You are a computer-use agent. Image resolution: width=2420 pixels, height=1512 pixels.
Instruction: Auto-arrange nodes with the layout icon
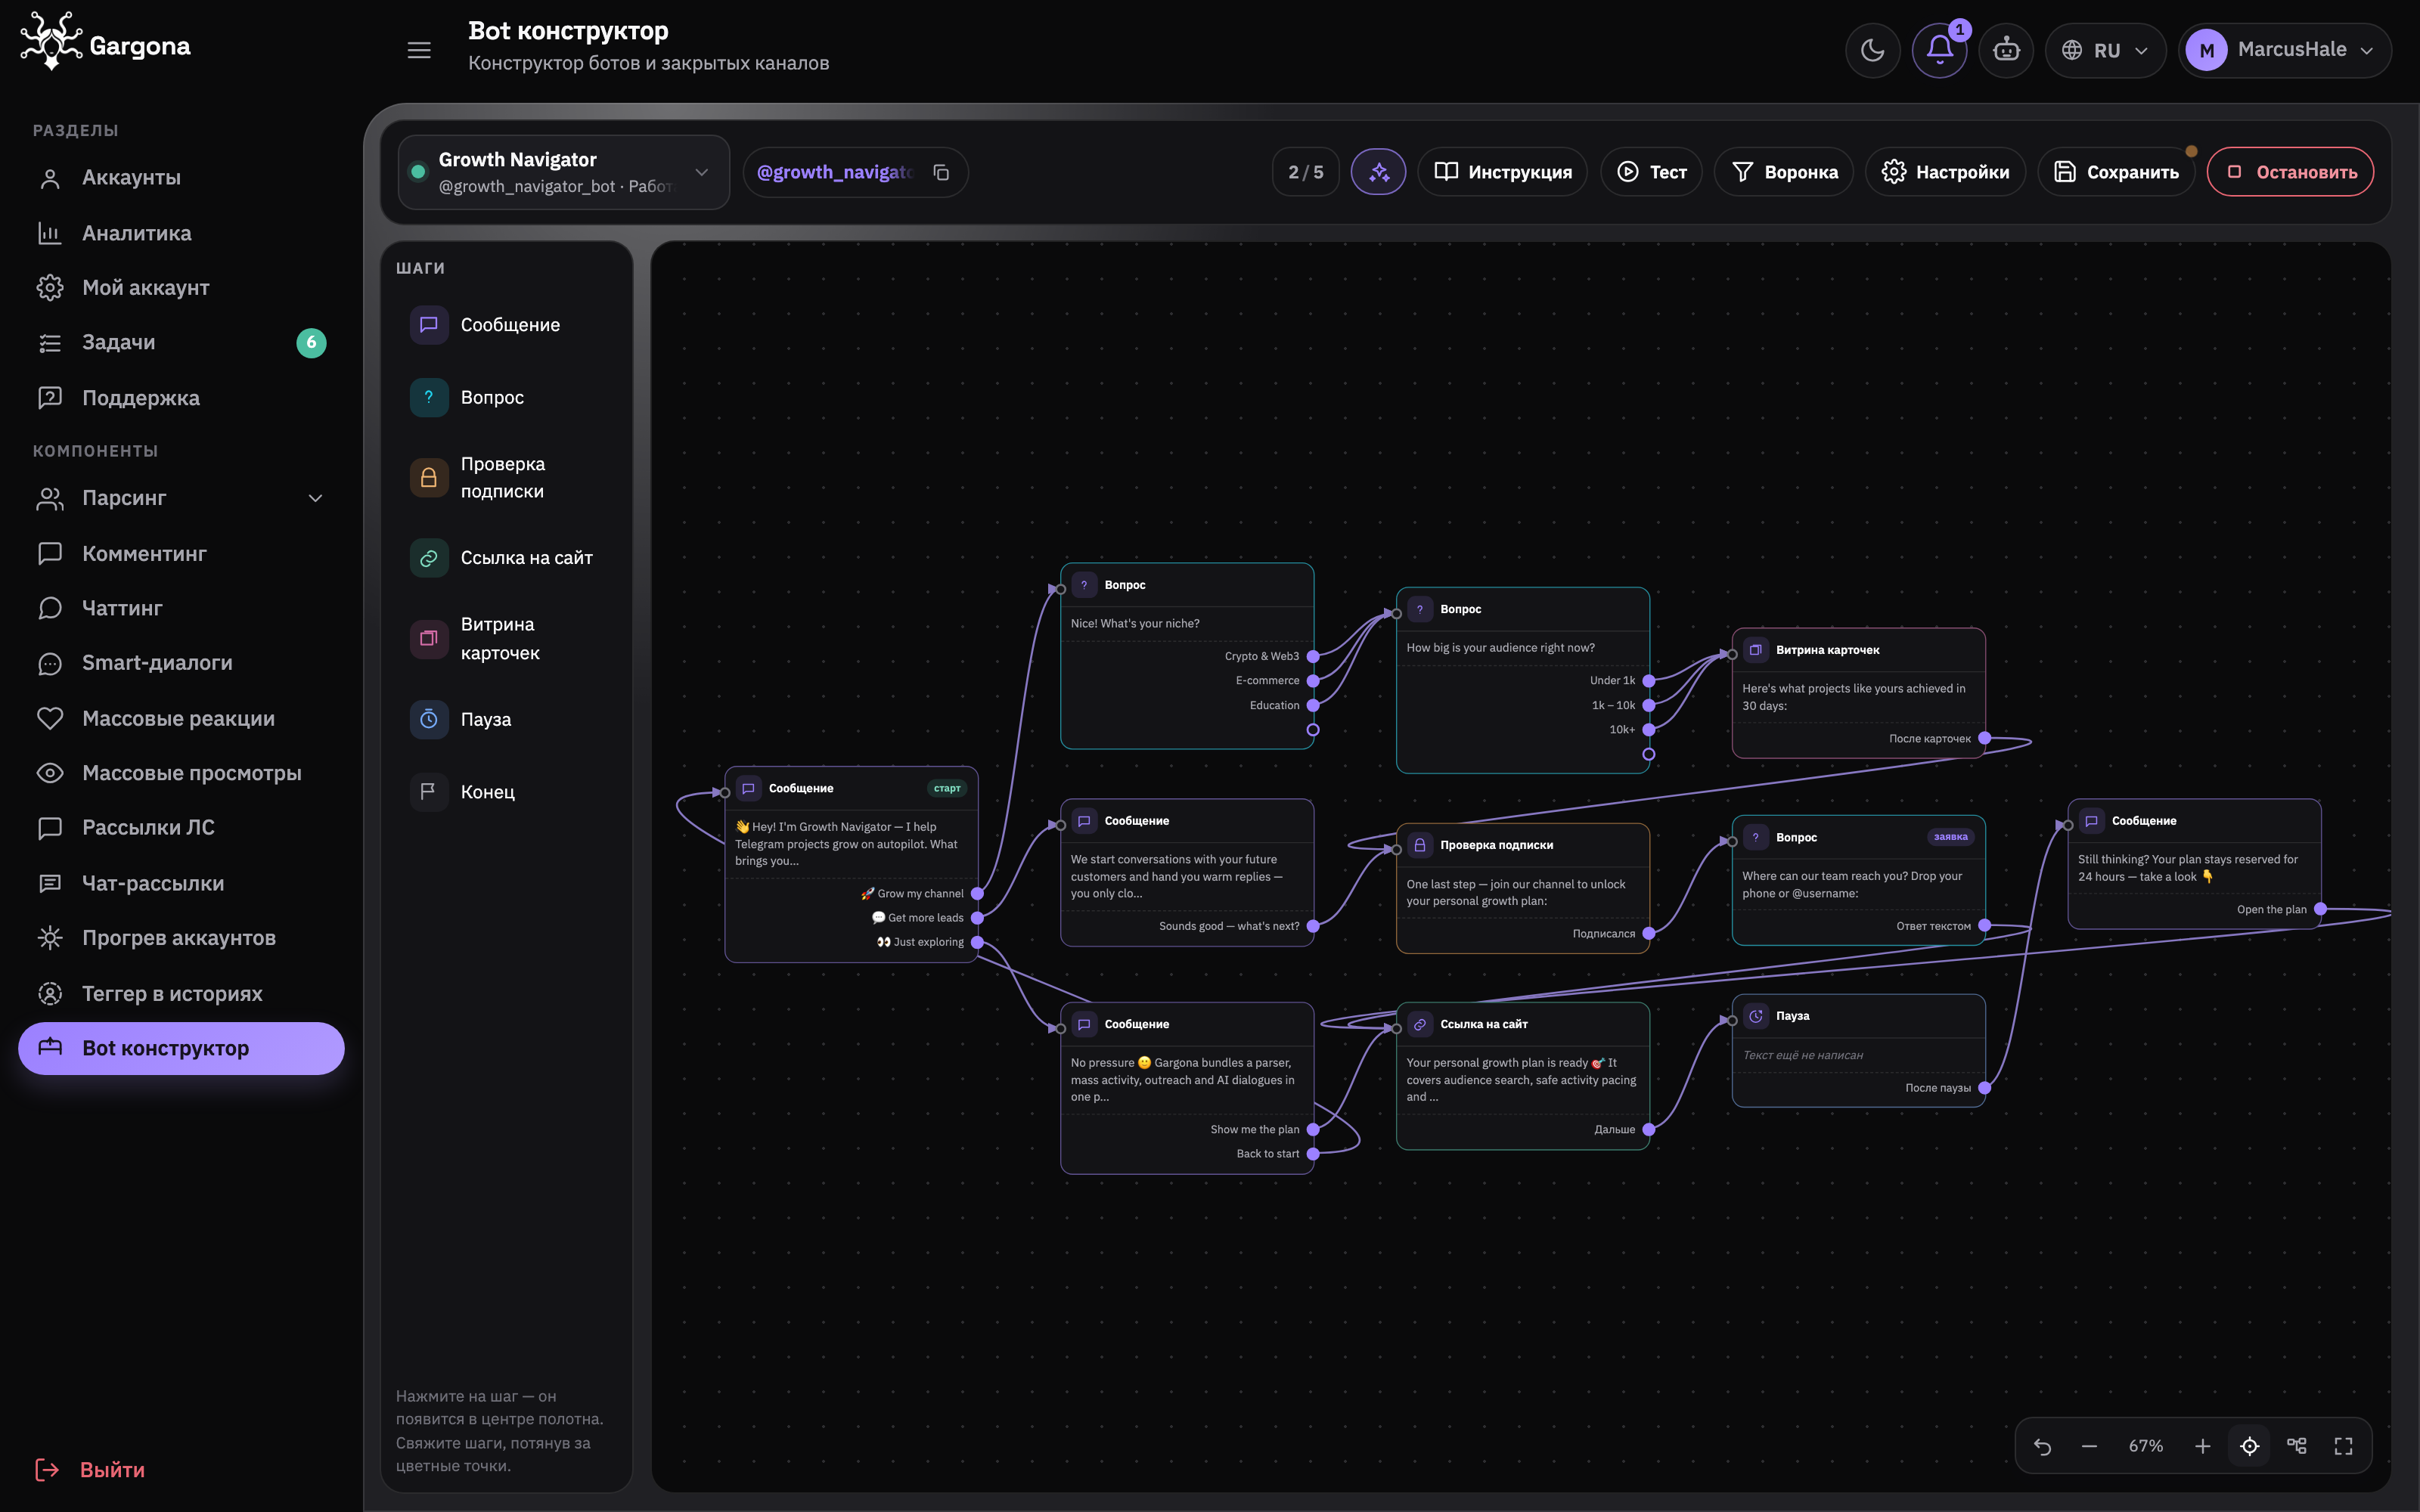coord(2297,1446)
